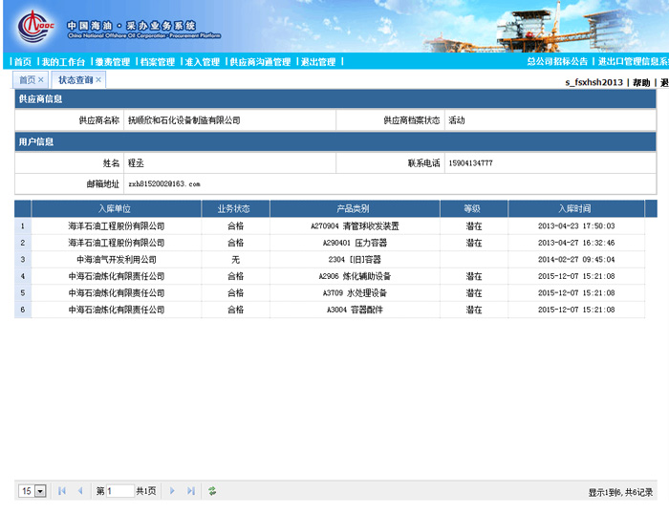The height and width of the screenshot is (514, 669).
Task: Open the 档案管理 menu
Action: (157, 62)
